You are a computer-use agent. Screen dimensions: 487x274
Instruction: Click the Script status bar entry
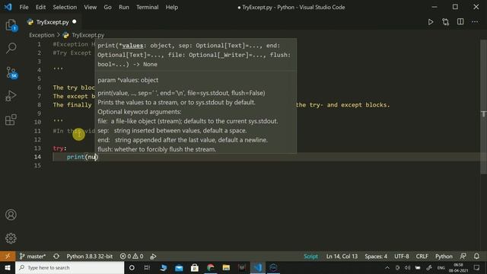pyautogui.click(x=310, y=256)
